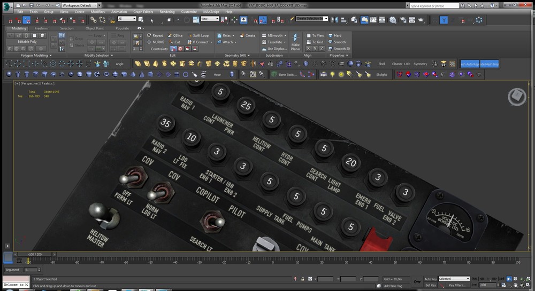Click the Rectangle spline icon
The image size is (535, 291).
point(26,64)
